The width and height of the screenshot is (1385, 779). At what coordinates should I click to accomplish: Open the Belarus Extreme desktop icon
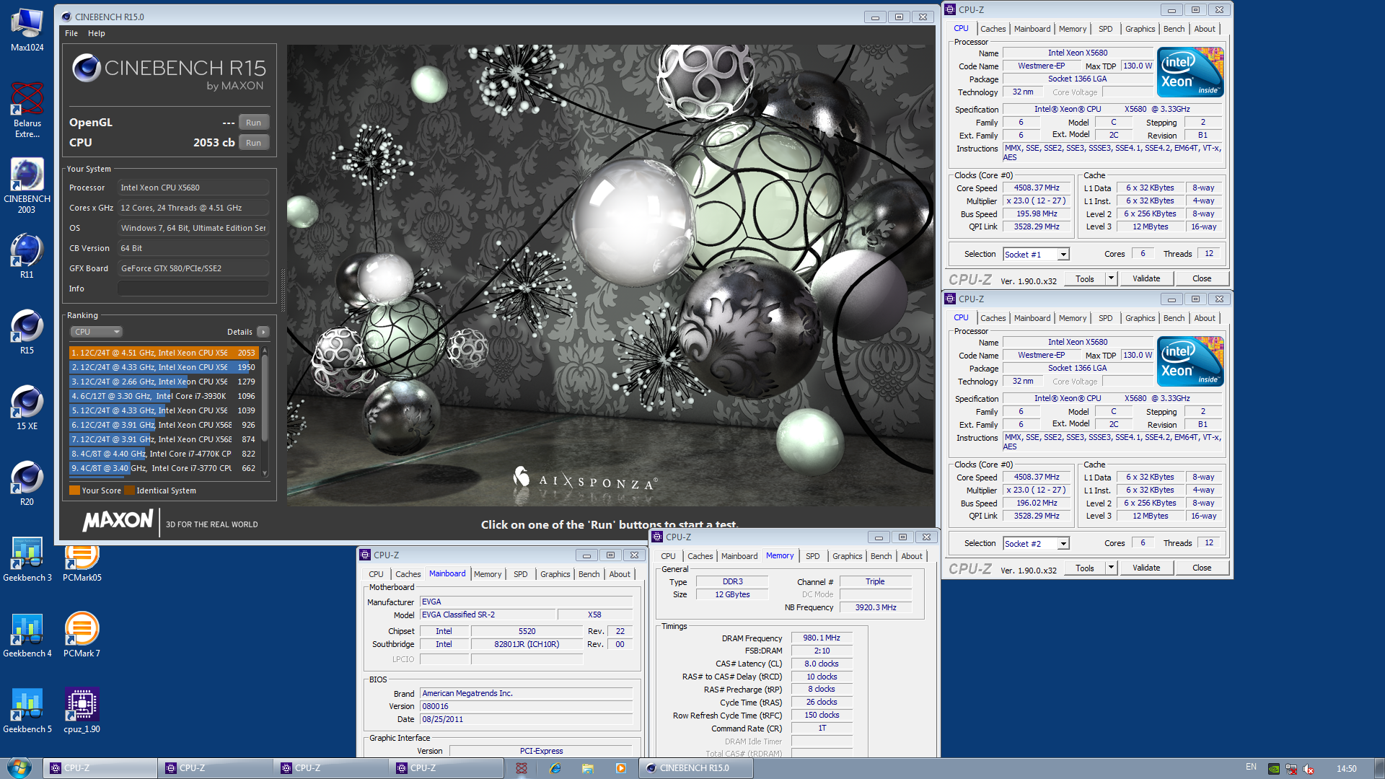[x=27, y=110]
